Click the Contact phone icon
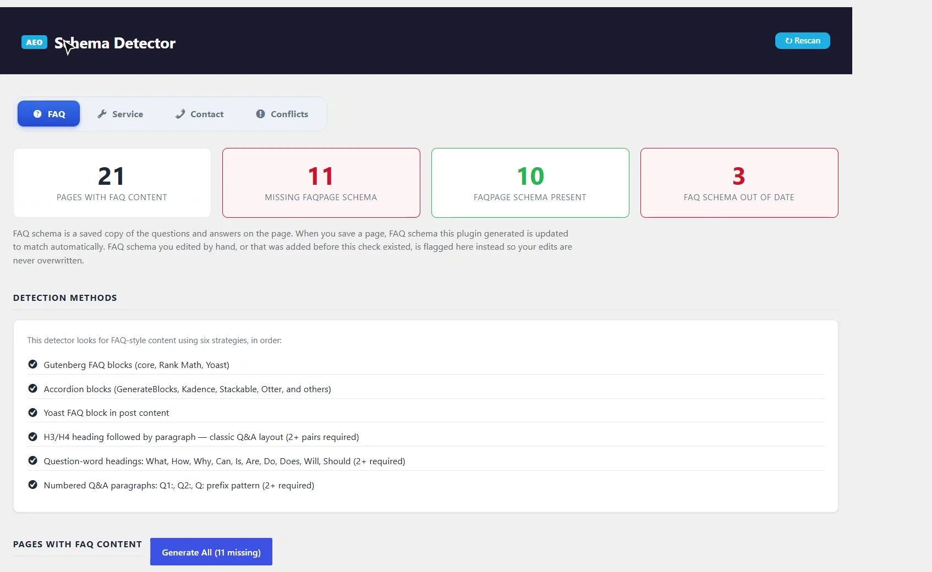This screenshot has width=932, height=572. [180, 114]
